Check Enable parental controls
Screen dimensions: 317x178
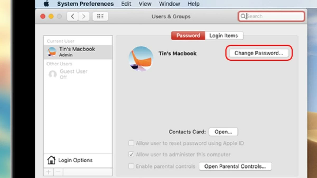coord(131,166)
